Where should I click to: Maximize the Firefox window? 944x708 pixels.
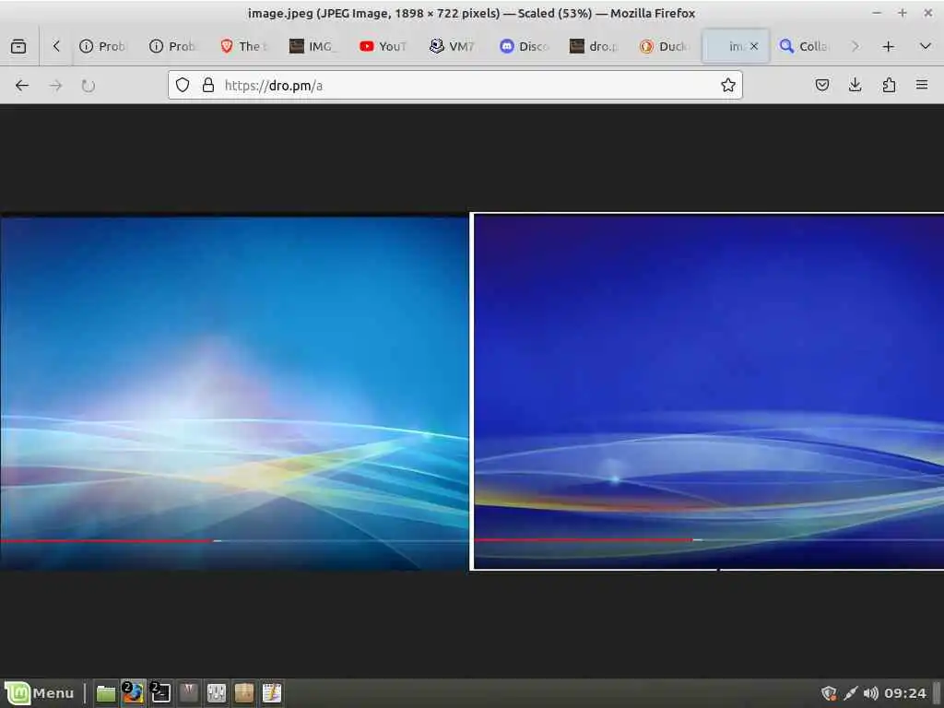[902, 13]
